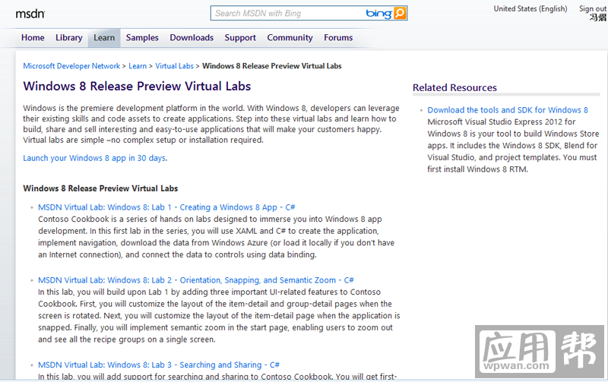
Task: Open Microsoft Developer Network breadcrumb link
Action: pyautogui.click(x=71, y=66)
